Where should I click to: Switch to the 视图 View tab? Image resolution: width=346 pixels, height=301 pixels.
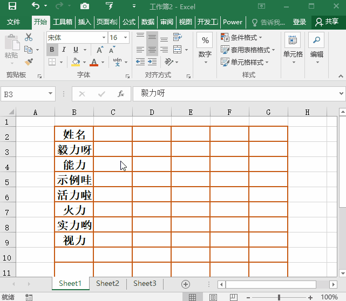pyautogui.click(x=186, y=22)
